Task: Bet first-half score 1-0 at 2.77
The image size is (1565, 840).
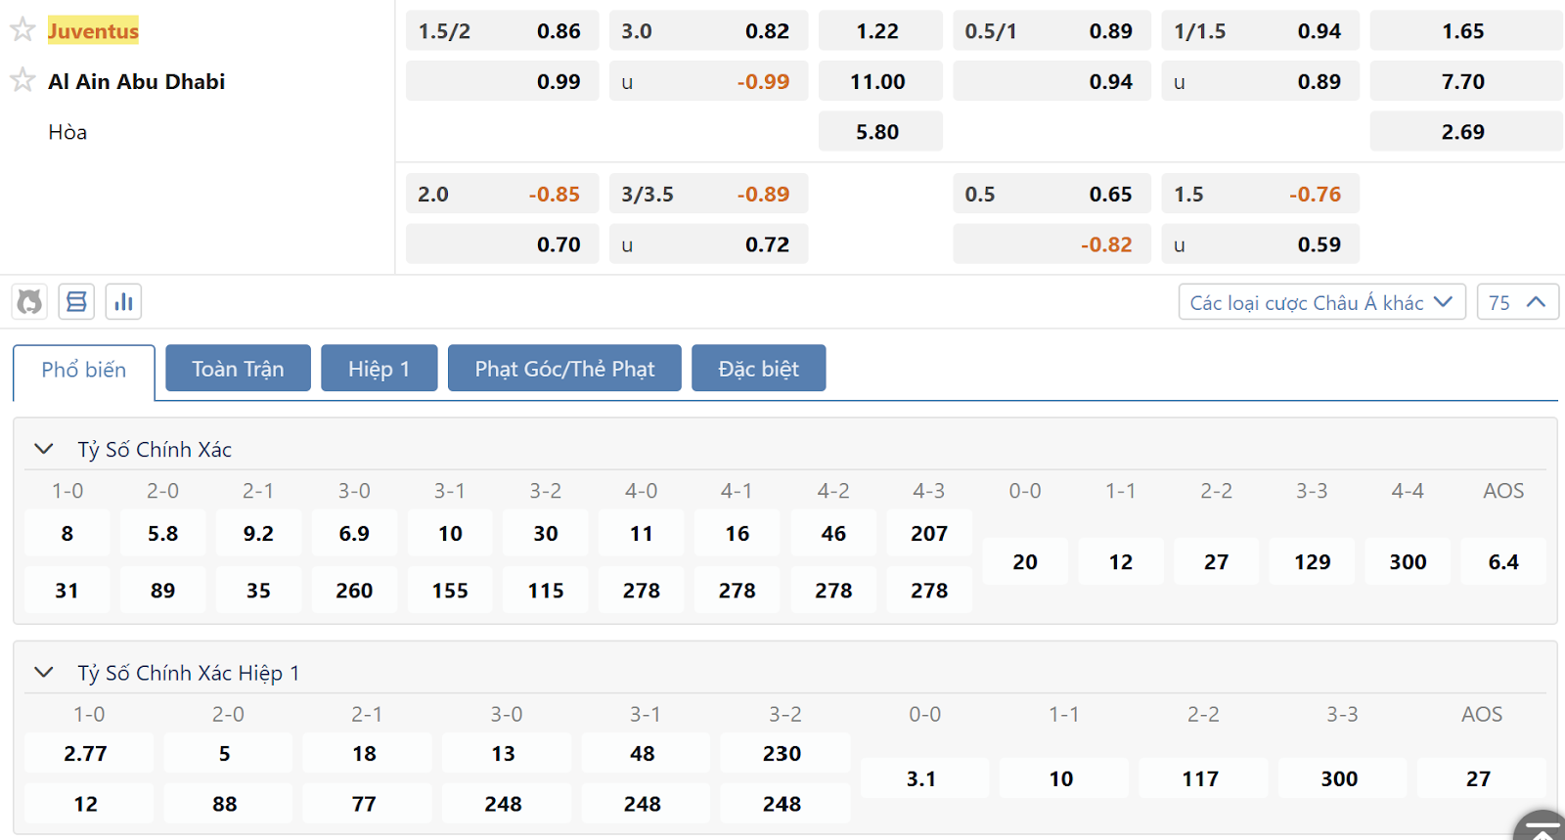Action: pyautogui.click(x=88, y=754)
